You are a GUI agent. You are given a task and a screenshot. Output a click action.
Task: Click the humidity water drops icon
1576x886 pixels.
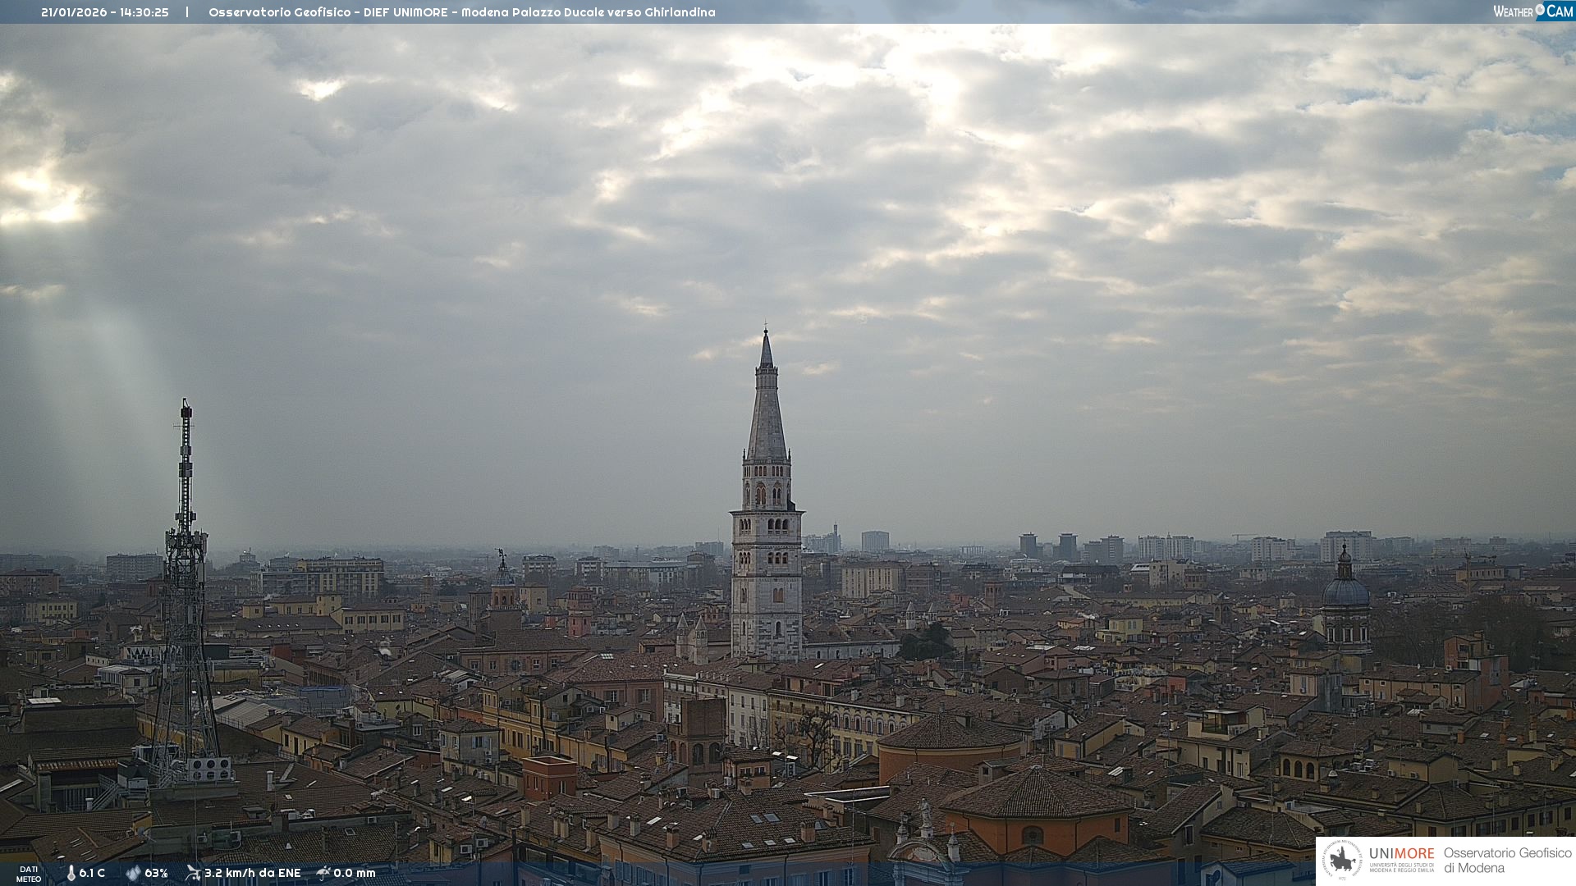(x=133, y=874)
